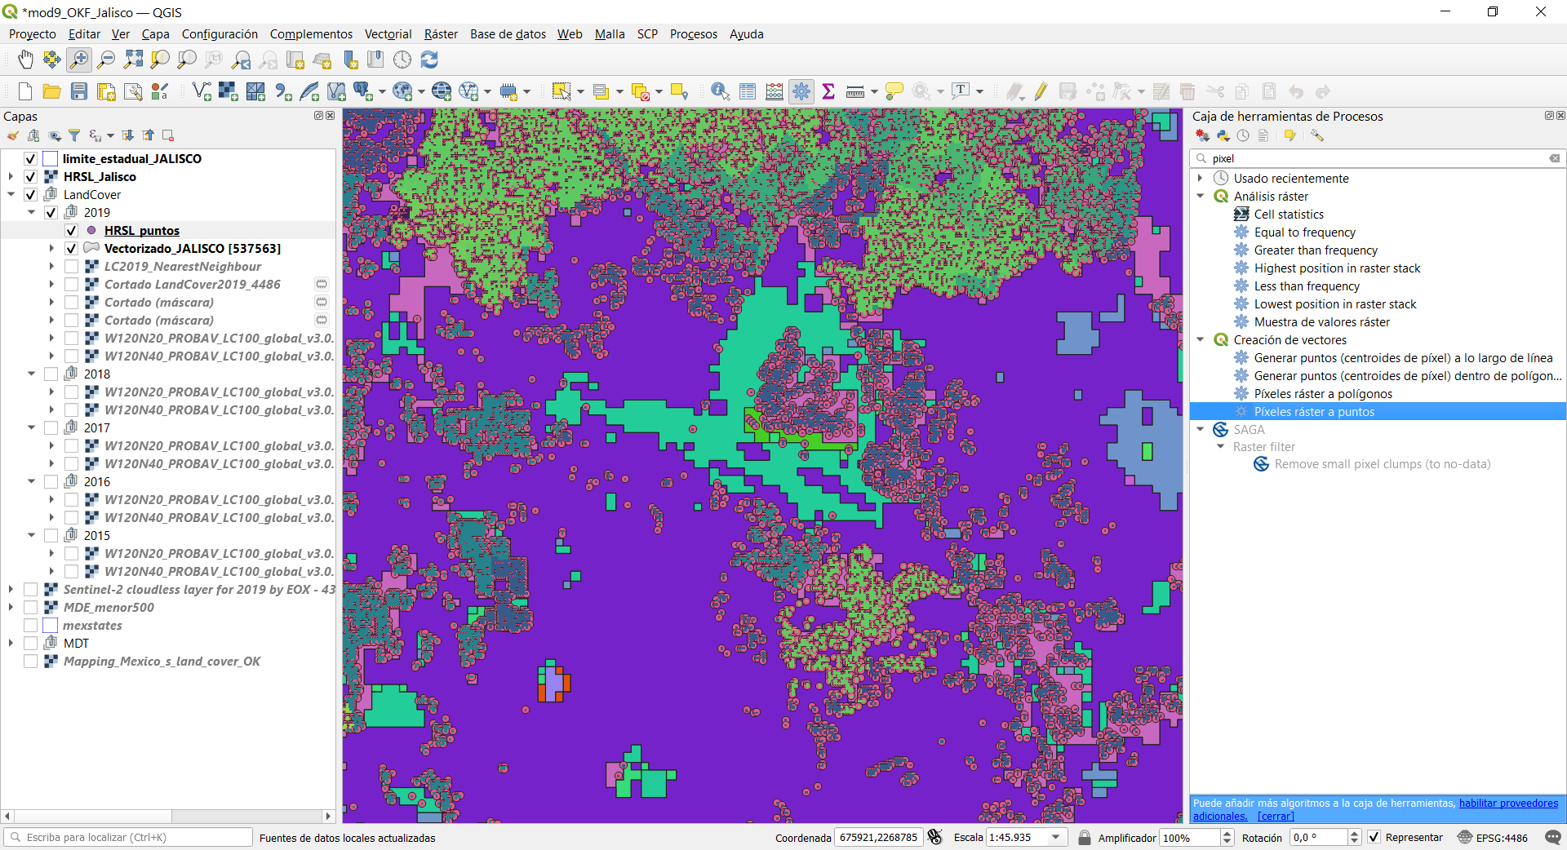Open the Procesos menu
This screenshot has width=1567, height=850.
pyautogui.click(x=693, y=33)
